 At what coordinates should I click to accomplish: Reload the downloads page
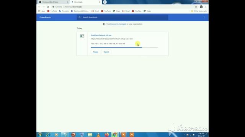coord(48,7)
